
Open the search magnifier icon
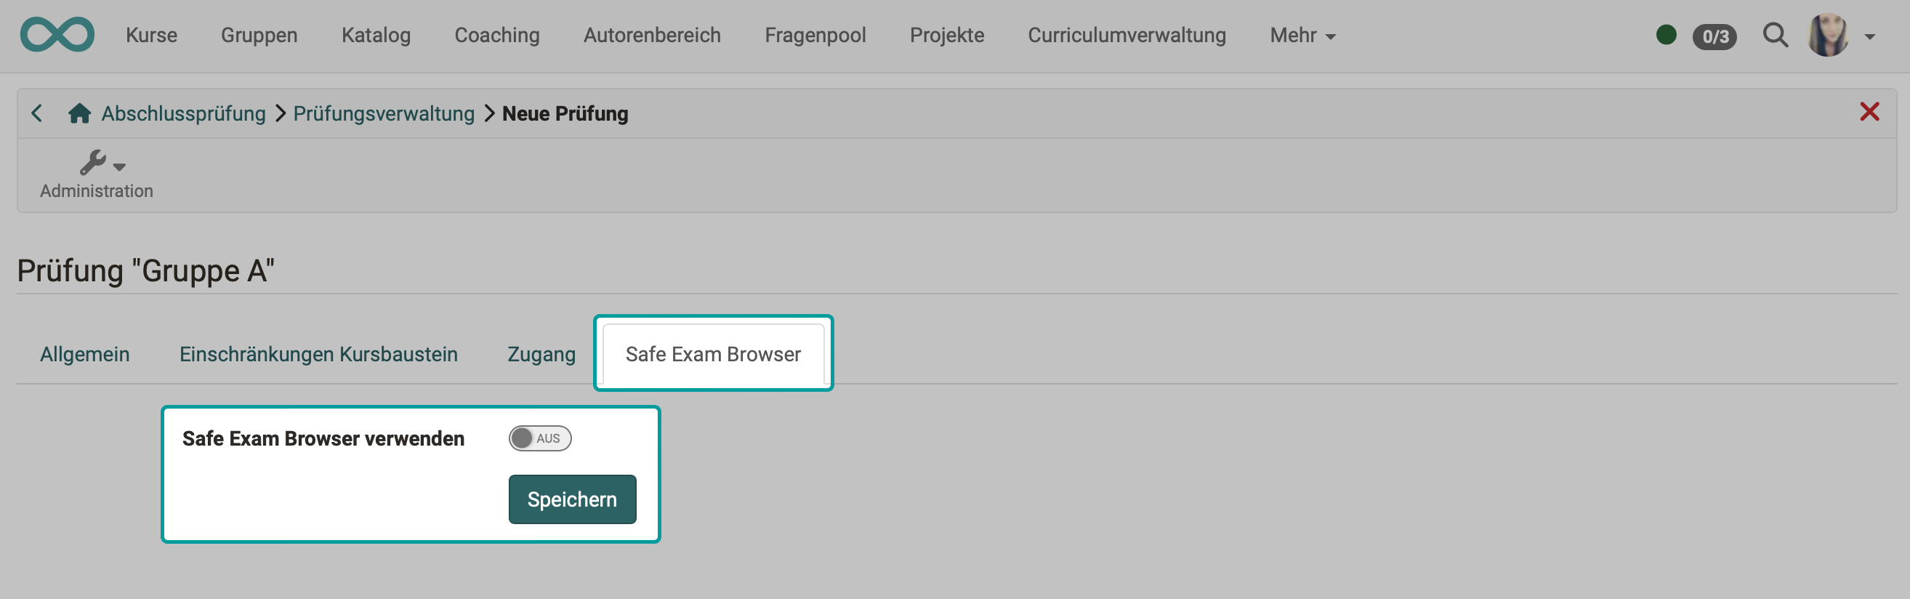pos(1774,35)
